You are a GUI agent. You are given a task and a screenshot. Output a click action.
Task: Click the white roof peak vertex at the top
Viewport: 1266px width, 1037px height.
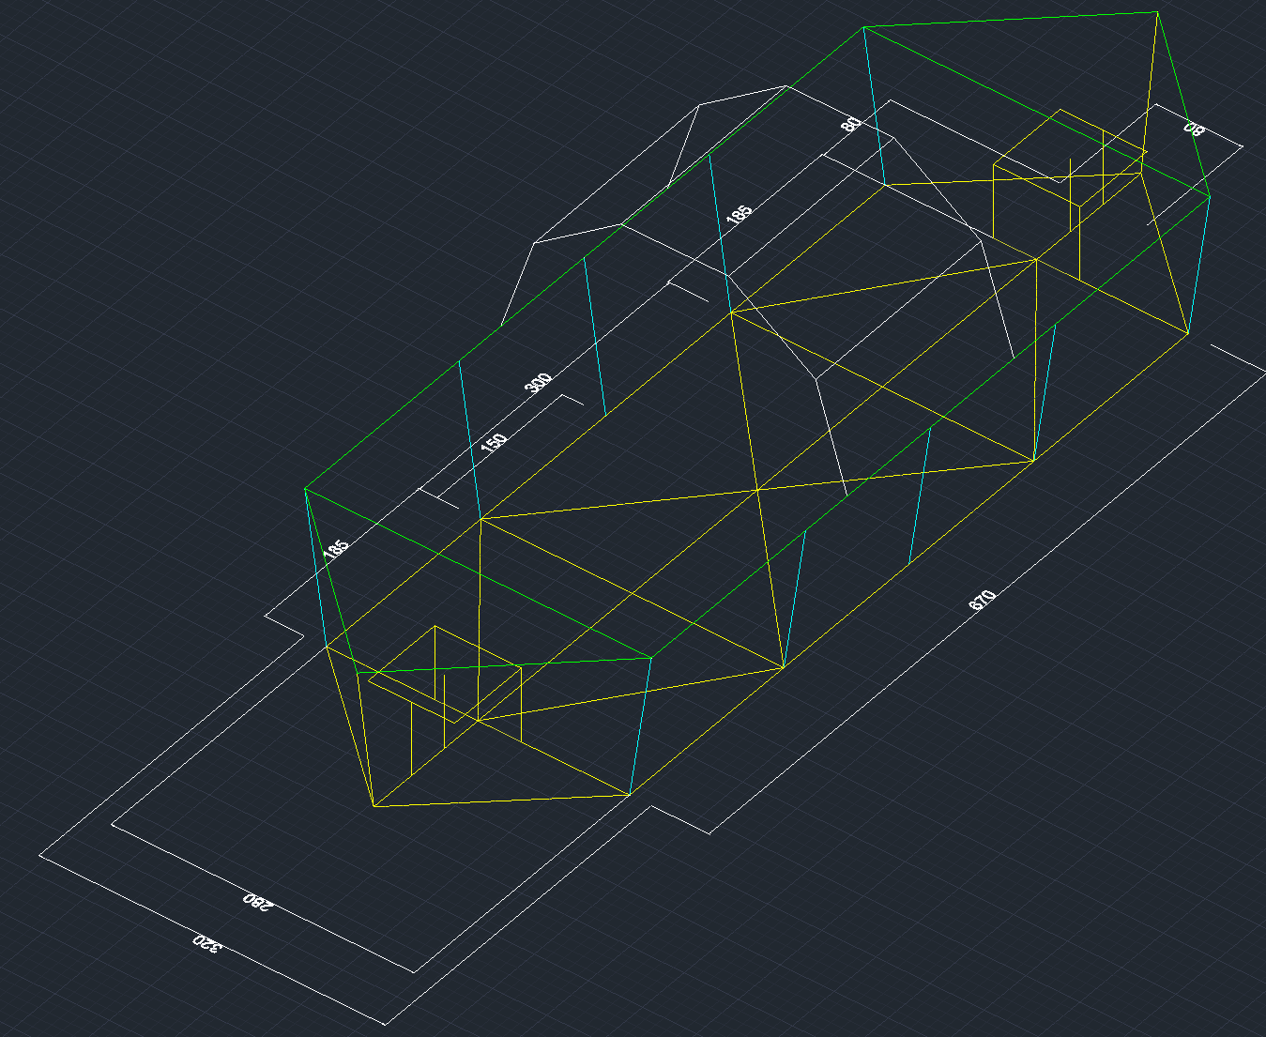(786, 86)
